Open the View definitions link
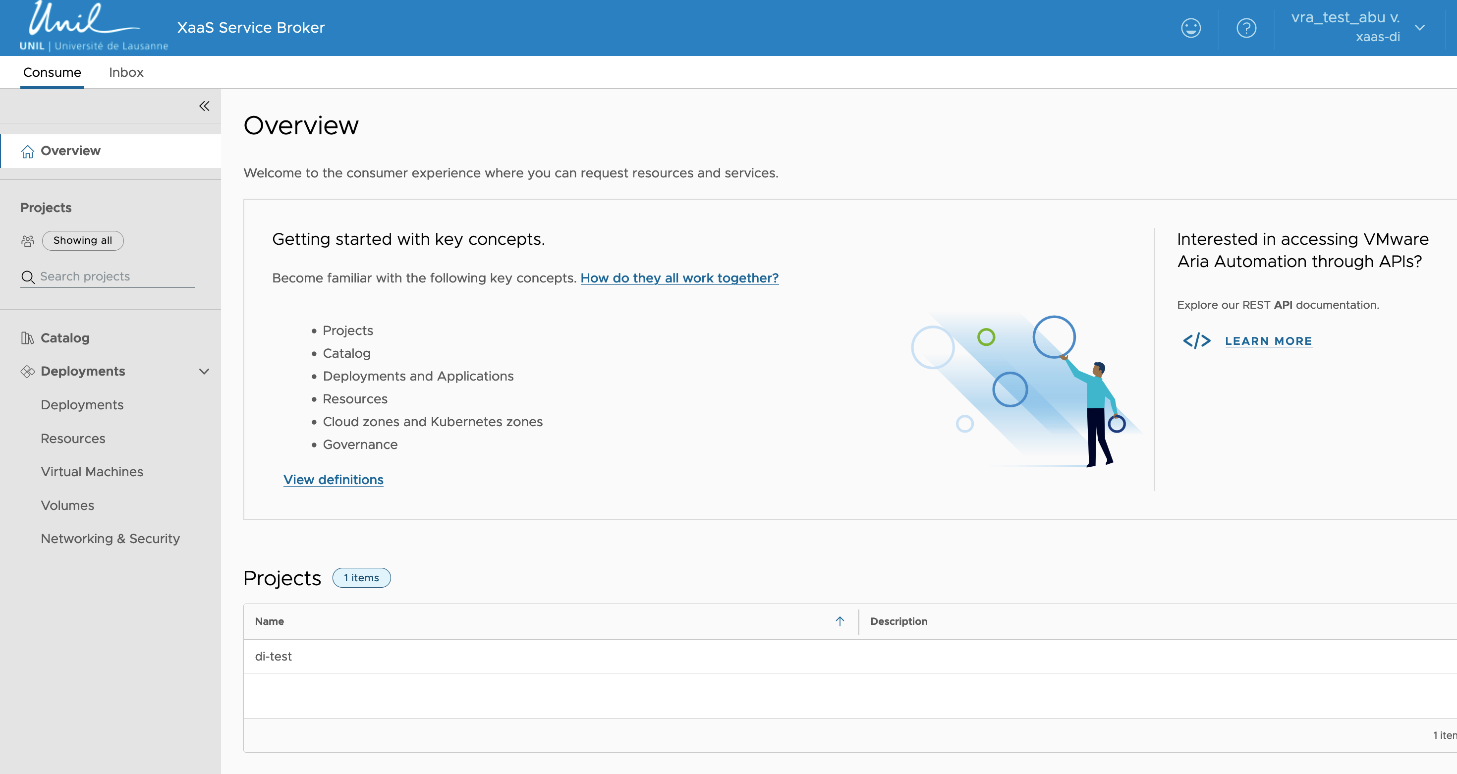The width and height of the screenshot is (1457, 774). pyautogui.click(x=333, y=480)
